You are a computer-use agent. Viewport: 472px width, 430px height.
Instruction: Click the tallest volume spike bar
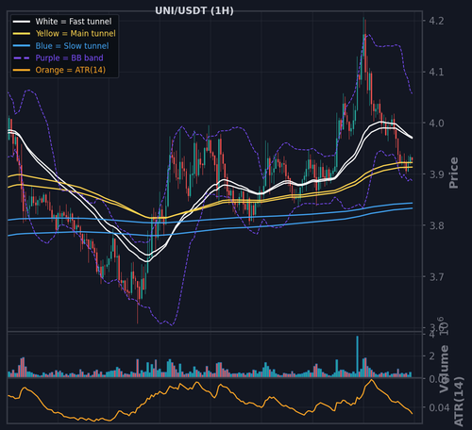[357, 356]
